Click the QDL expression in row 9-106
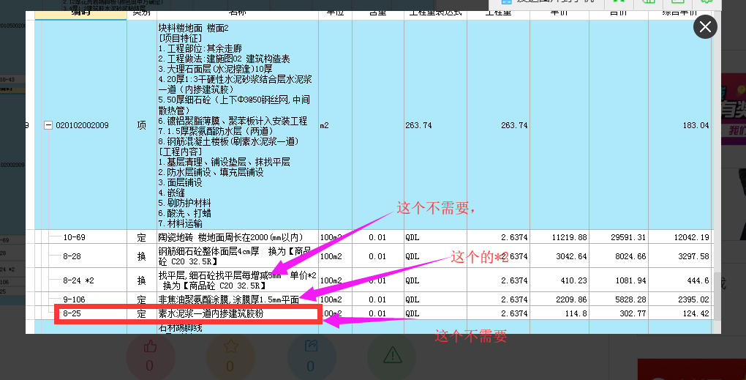 (412, 299)
